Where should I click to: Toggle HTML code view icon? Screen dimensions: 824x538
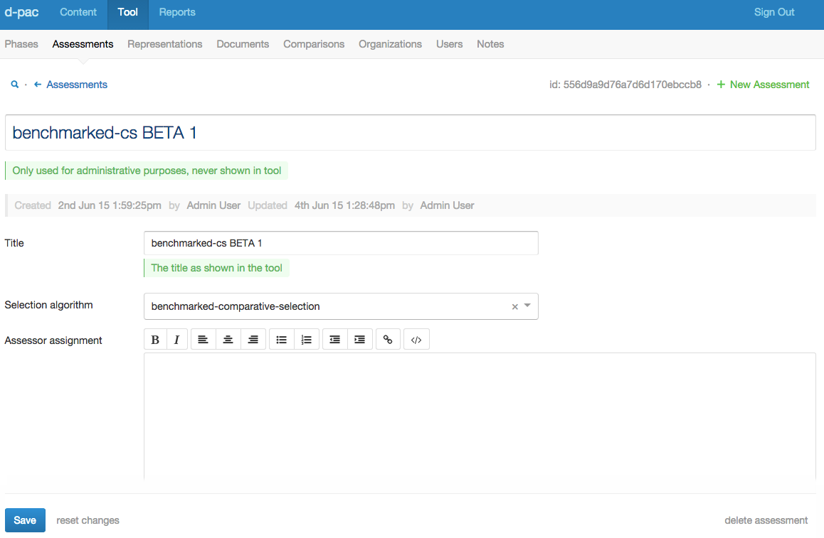pos(416,340)
